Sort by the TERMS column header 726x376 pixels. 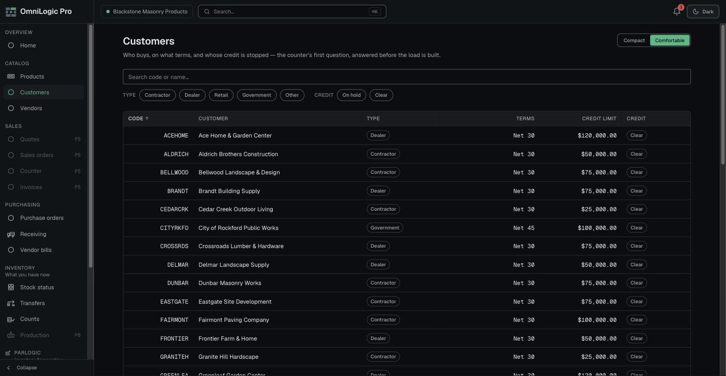pyautogui.click(x=525, y=118)
